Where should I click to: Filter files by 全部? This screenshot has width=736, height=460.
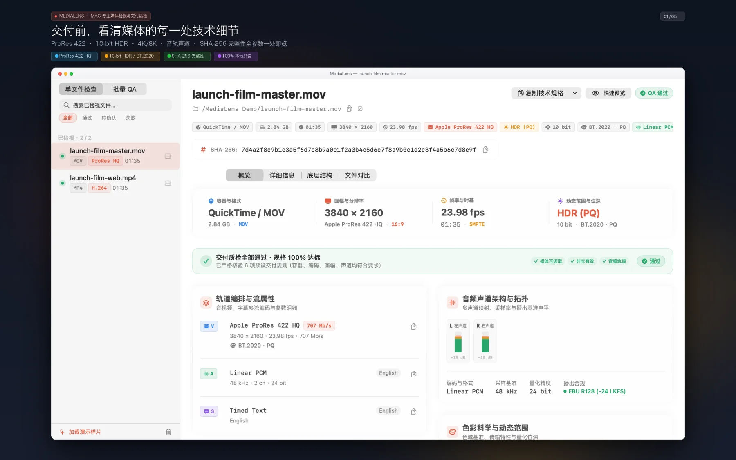68,118
